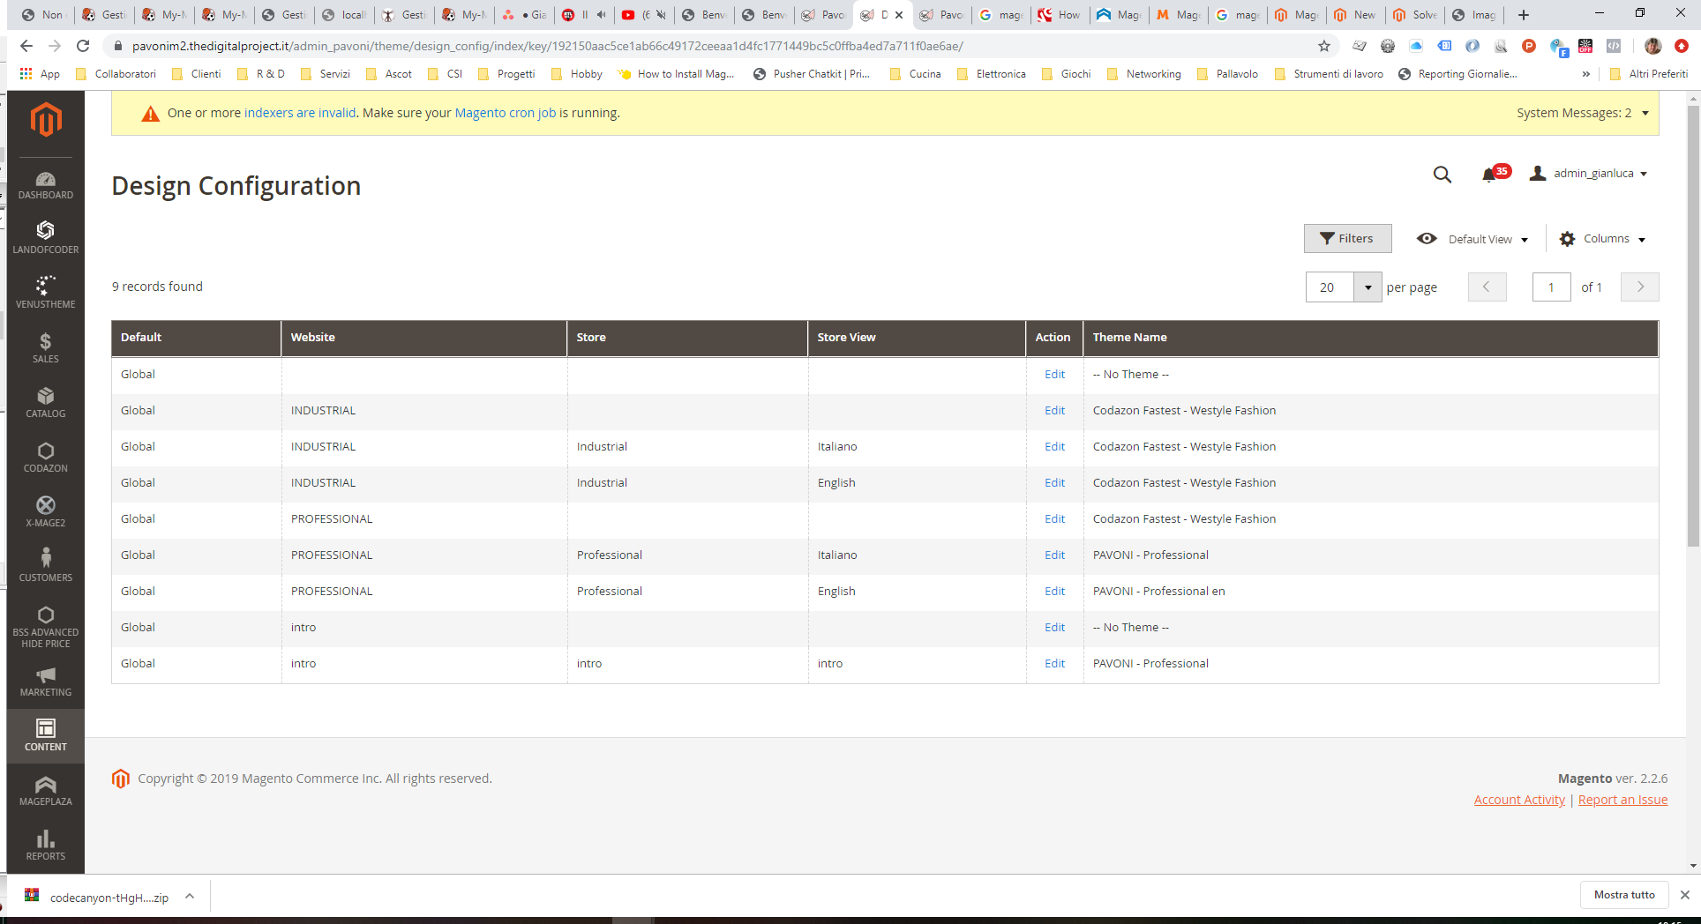Select the Sales menu icon
This screenshot has width=1701, height=924.
45,346
